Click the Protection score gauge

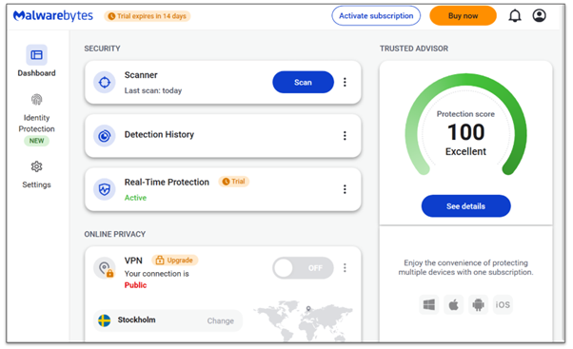click(466, 125)
